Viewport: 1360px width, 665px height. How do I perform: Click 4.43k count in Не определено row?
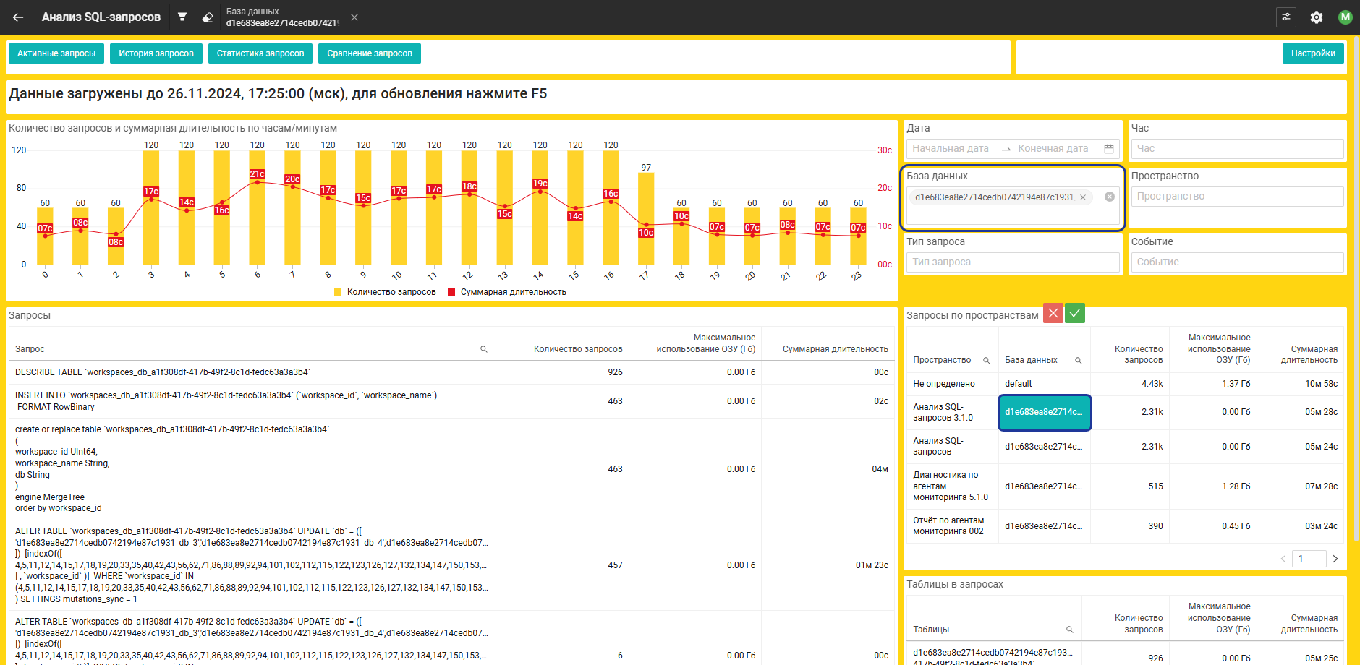click(x=1152, y=384)
